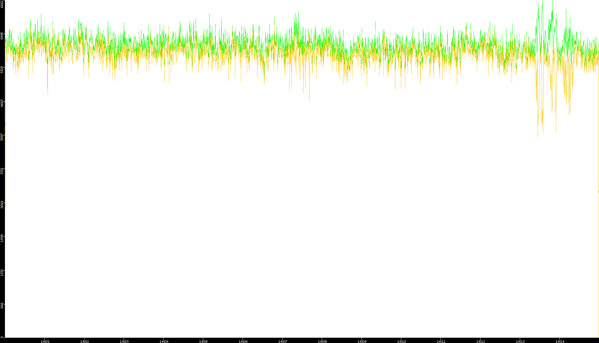The height and width of the screenshot is (343, 599).
Task: Pick the 14:04 time axis label
Action: (x=164, y=341)
